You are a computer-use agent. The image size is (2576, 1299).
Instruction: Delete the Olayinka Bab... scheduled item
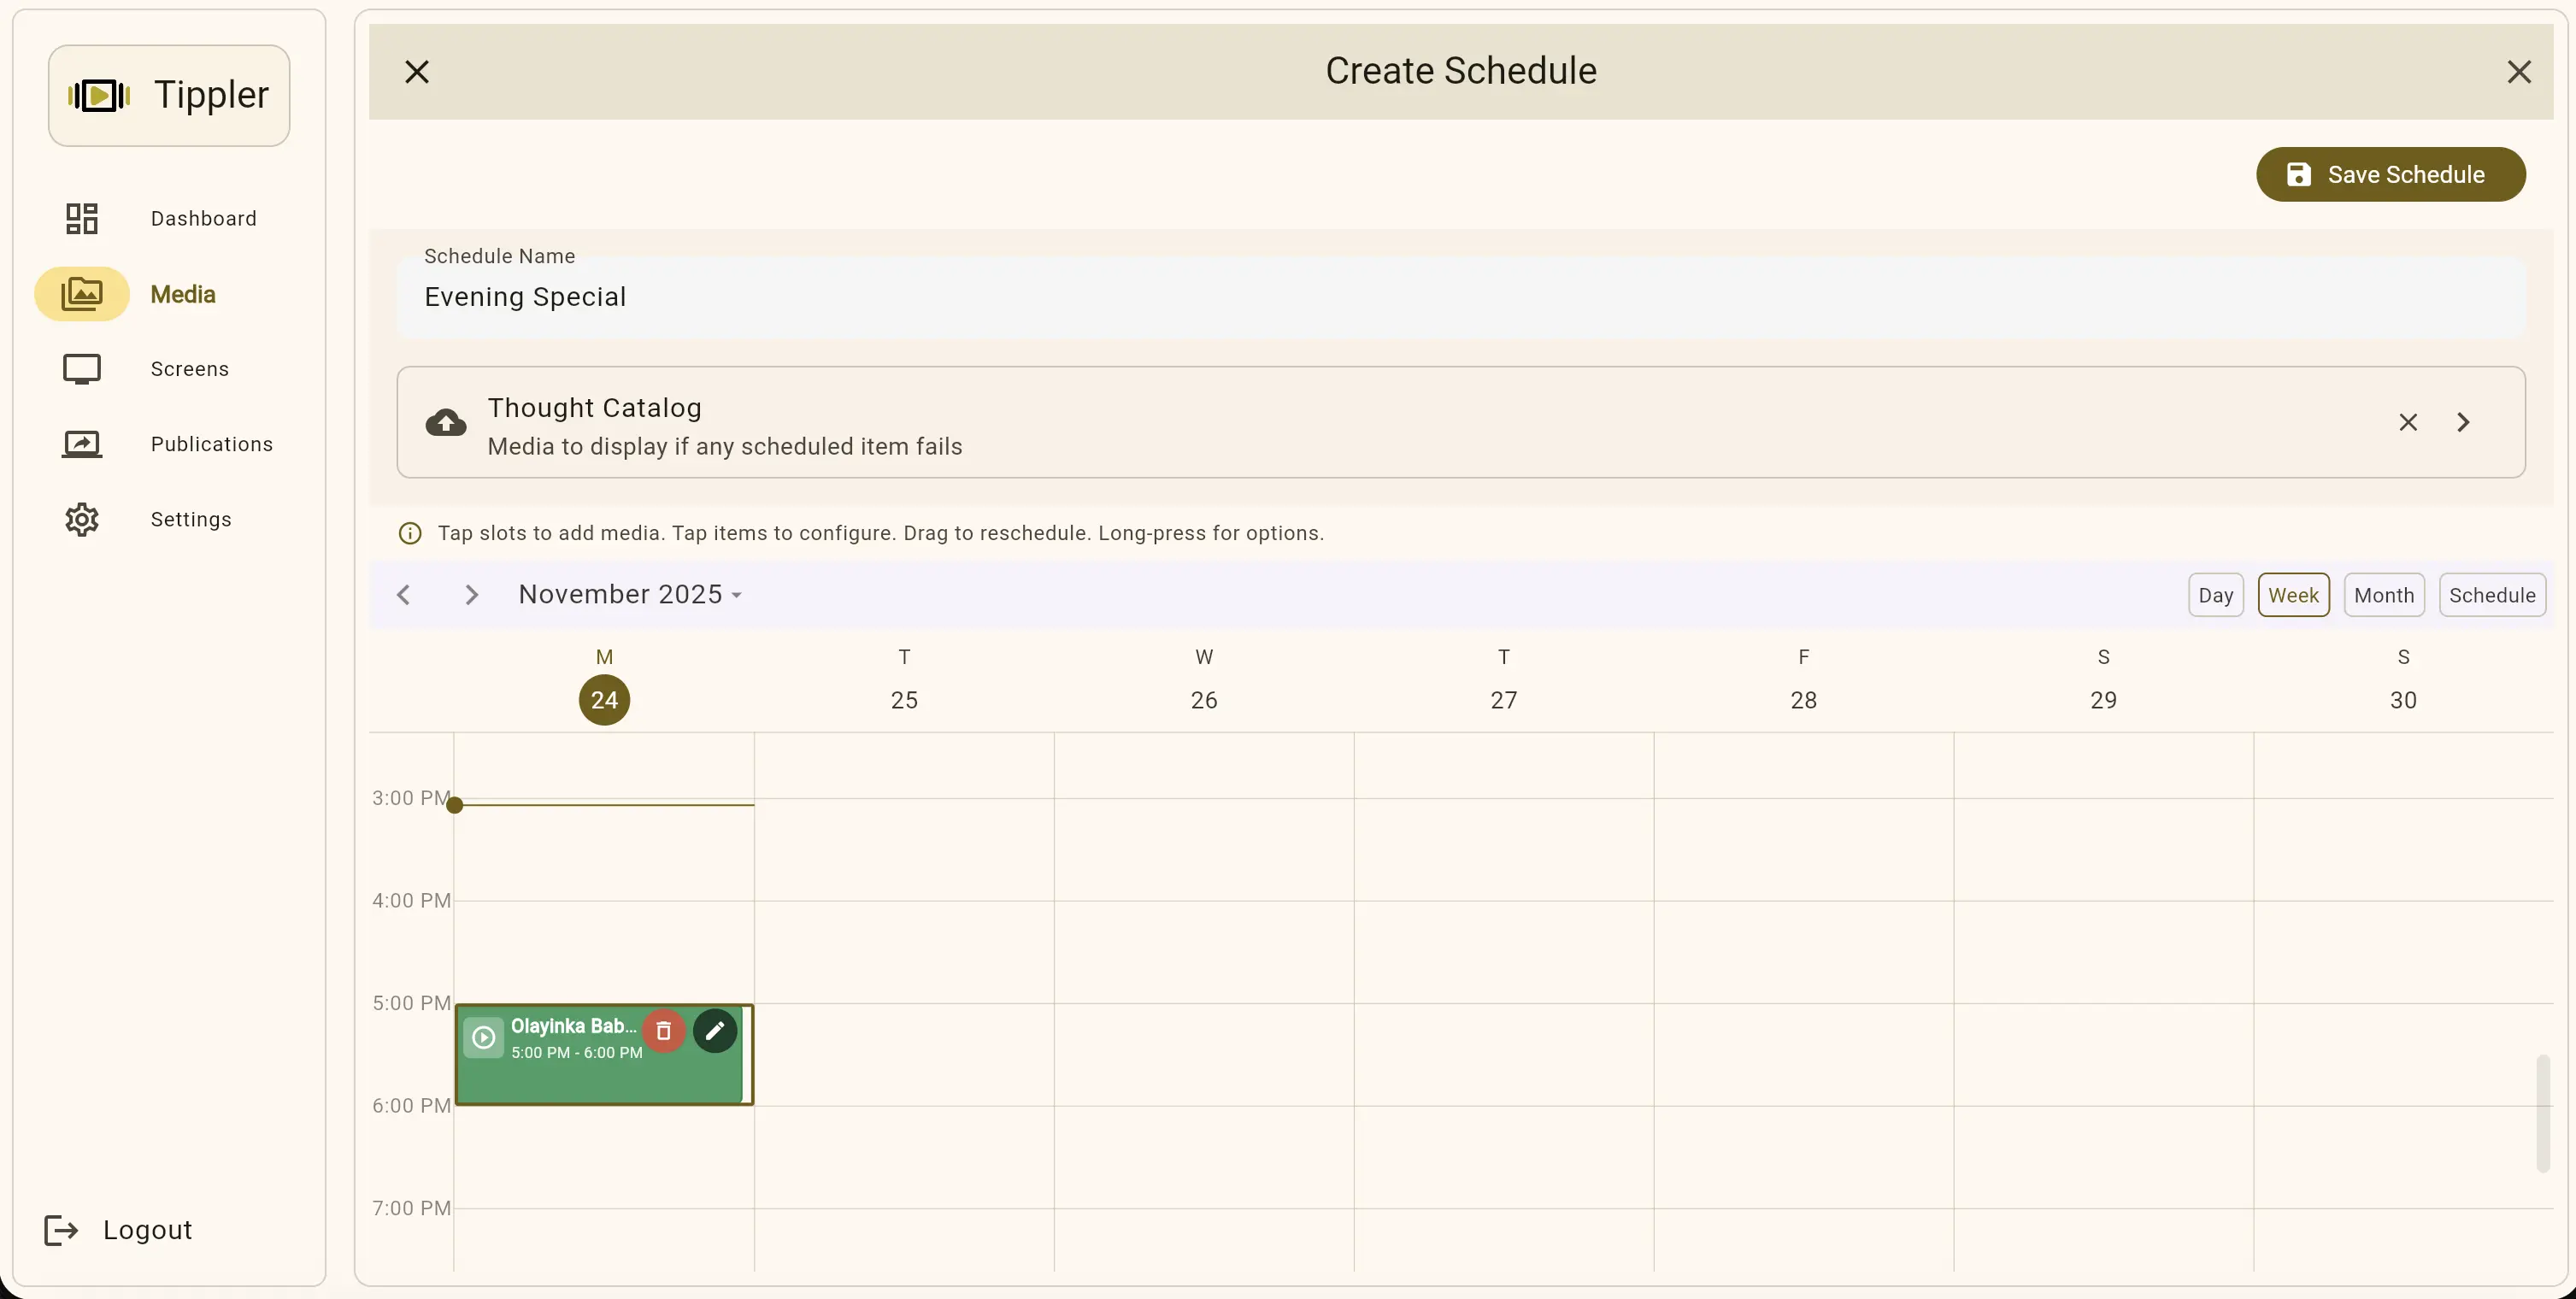pyautogui.click(x=663, y=1031)
